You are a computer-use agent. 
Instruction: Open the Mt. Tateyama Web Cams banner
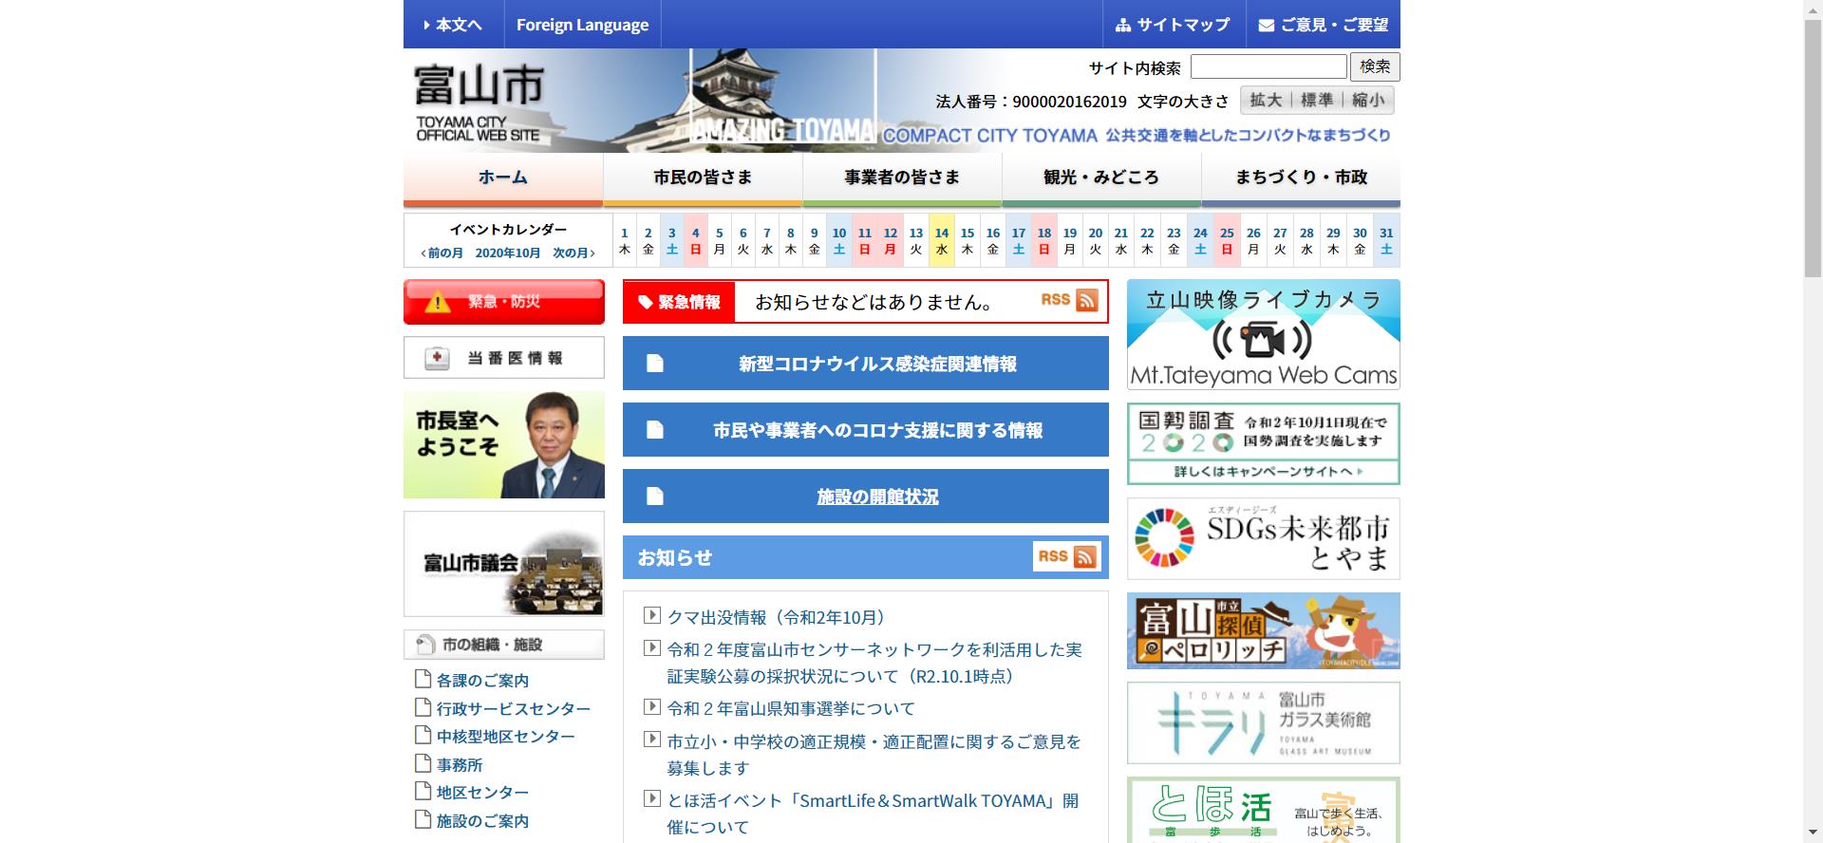[x=1263, y=334]
